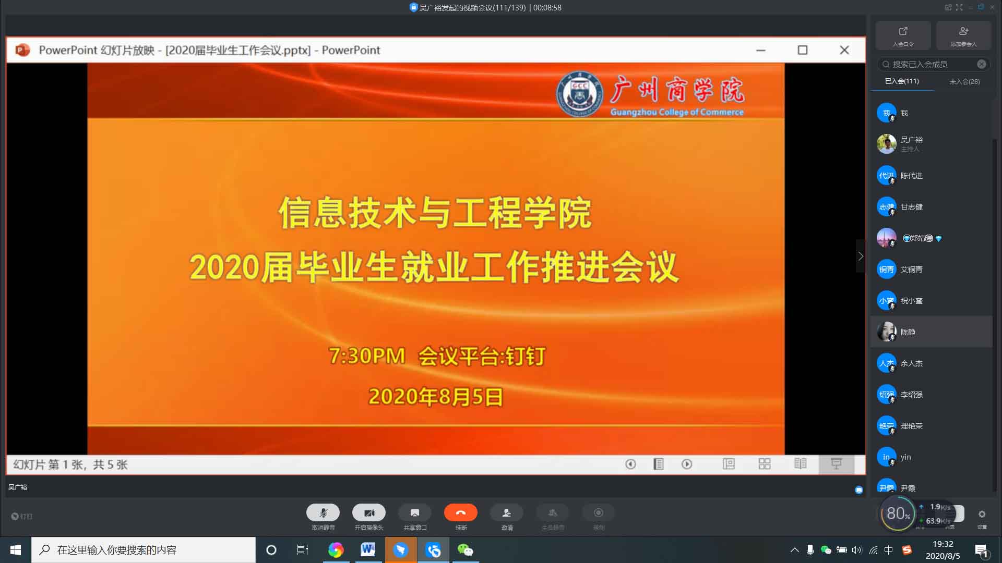Hang up the call with red 挂断 button
The width and height of the screenshot is (1002, 563).
click(460, 513)
